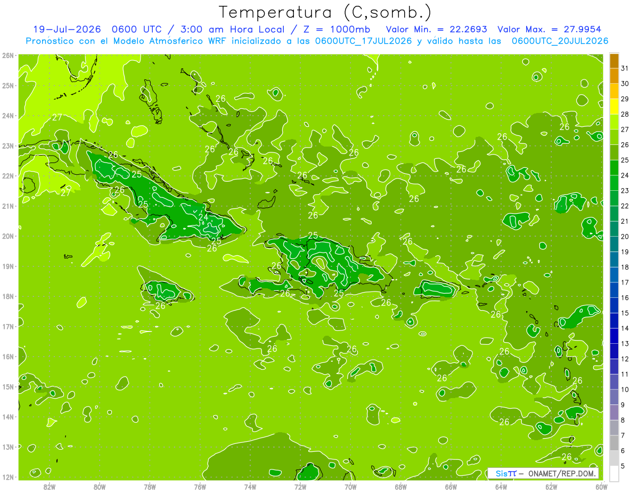
Task: Click legend scale value 16
Action: (625, 298)
